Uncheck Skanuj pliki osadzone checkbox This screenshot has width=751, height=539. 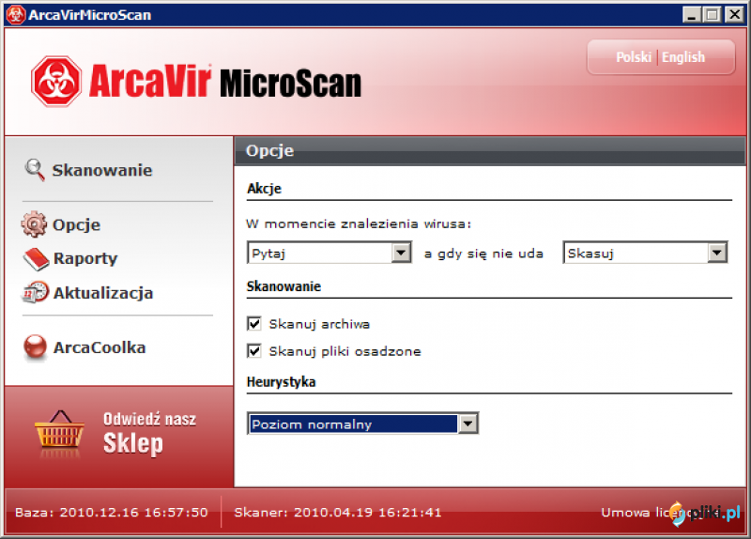click(x=254, y=351)
